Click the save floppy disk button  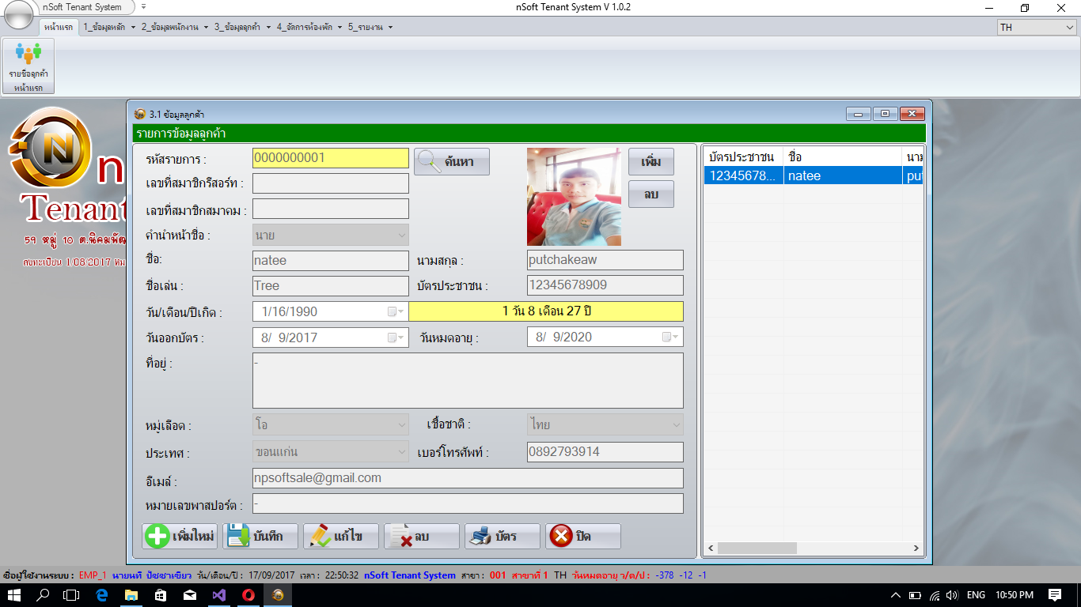click(260, 536)
